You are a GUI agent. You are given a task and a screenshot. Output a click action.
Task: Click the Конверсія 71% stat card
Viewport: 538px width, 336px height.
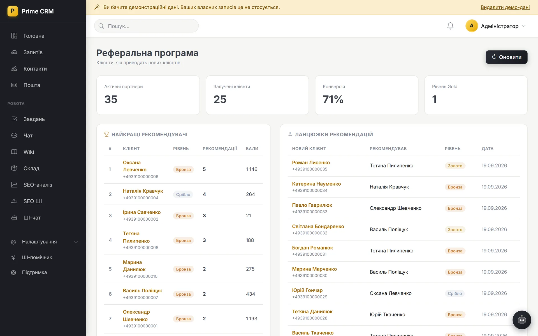(x=367, y=95)
